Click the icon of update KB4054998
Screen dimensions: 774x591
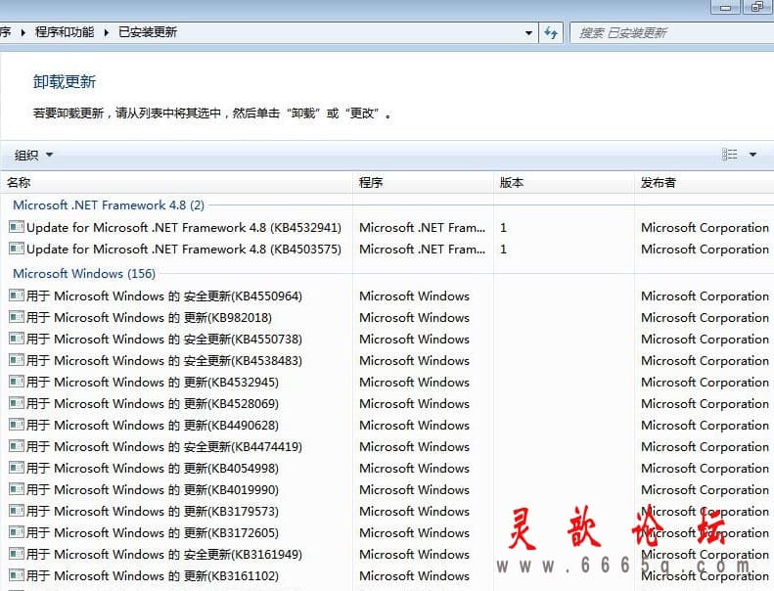coord(17,468)
